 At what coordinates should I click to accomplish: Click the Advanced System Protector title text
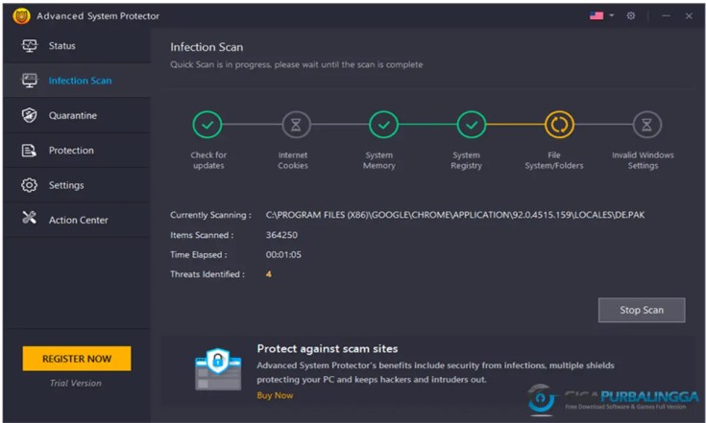click(x=98, y=16)
